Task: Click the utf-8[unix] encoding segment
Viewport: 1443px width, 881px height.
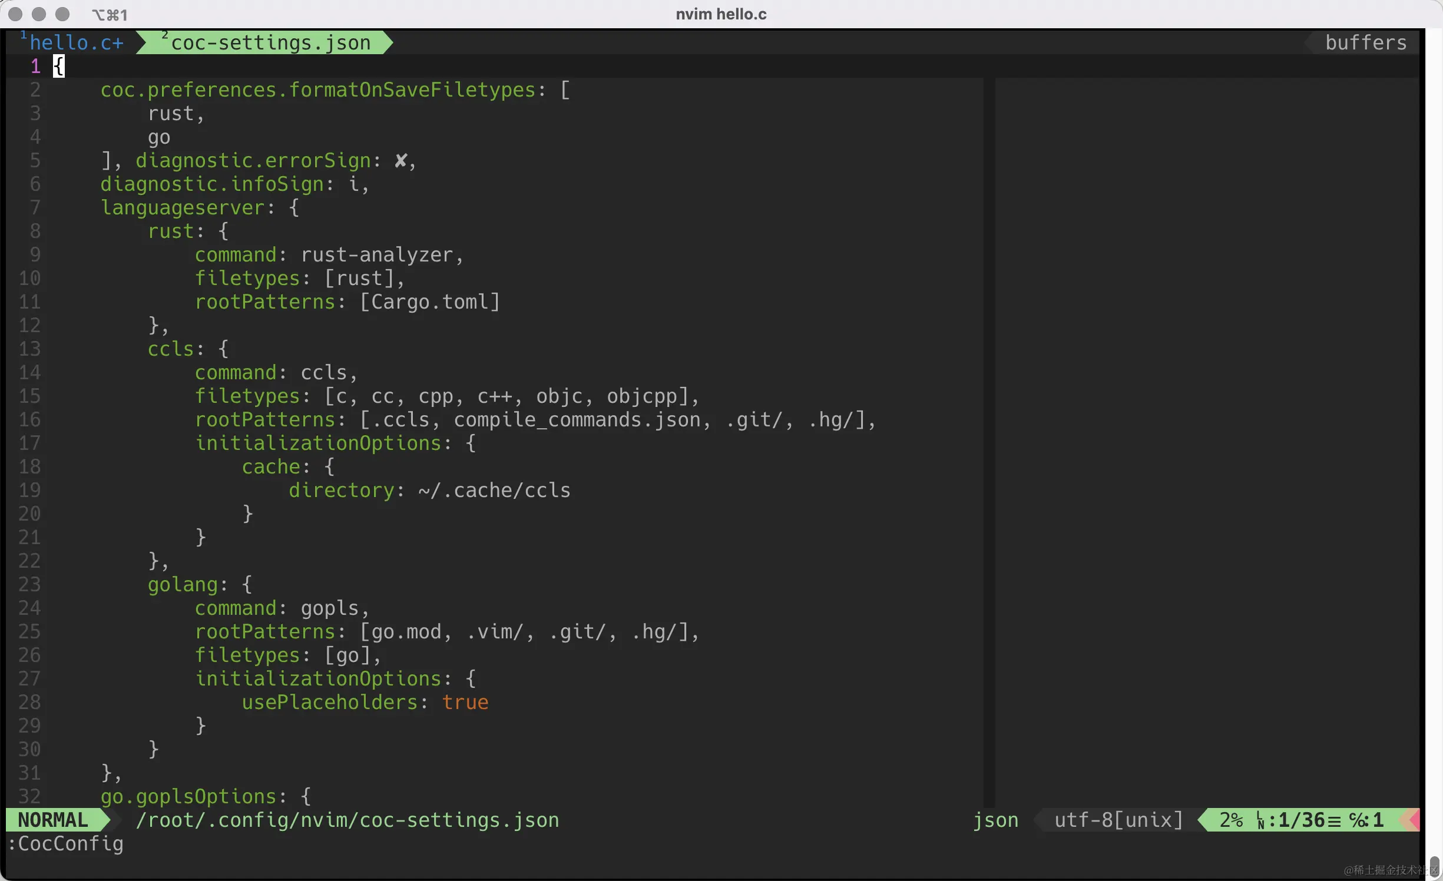Action: (1118, 820)
